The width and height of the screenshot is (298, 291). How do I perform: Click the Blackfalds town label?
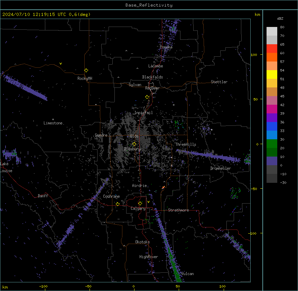(x=152, y=77)
